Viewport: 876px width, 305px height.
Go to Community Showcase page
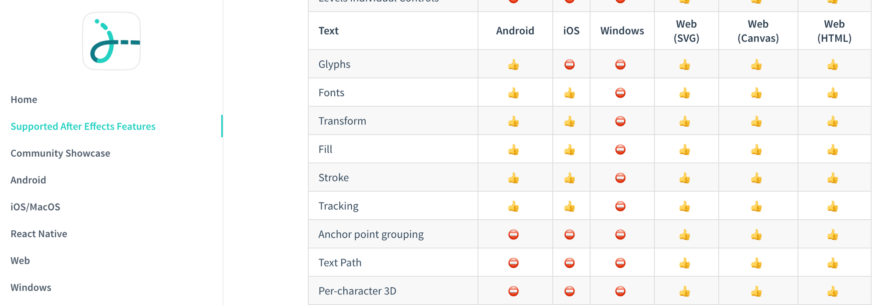point(60,154)
